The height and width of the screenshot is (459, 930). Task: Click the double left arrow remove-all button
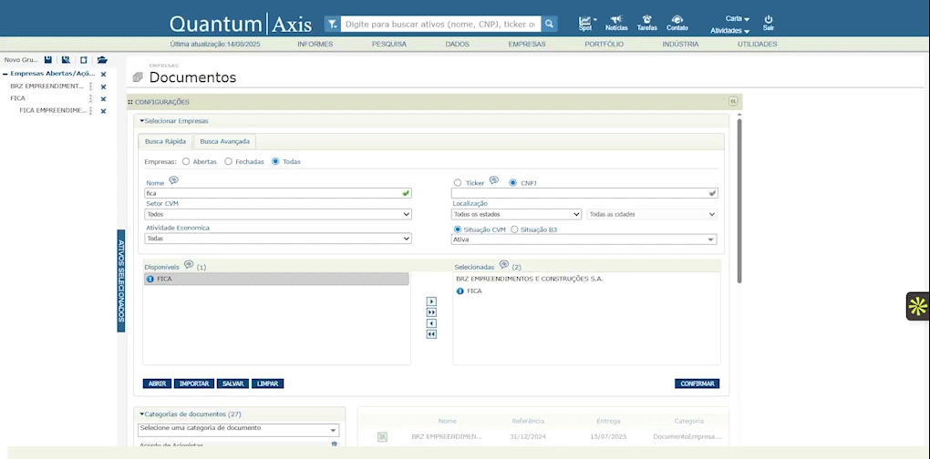[432, 334]
